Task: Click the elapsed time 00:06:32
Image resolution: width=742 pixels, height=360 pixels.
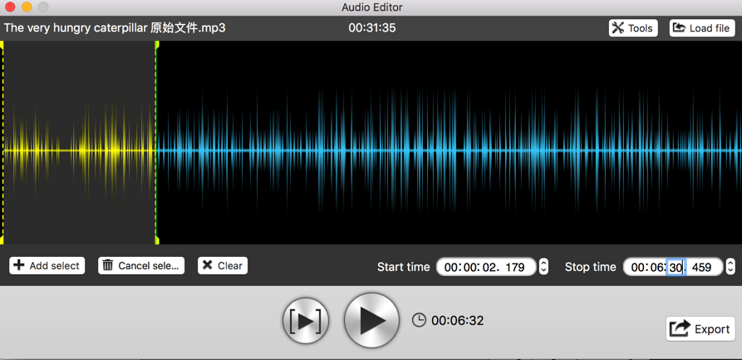Action: 458,321
